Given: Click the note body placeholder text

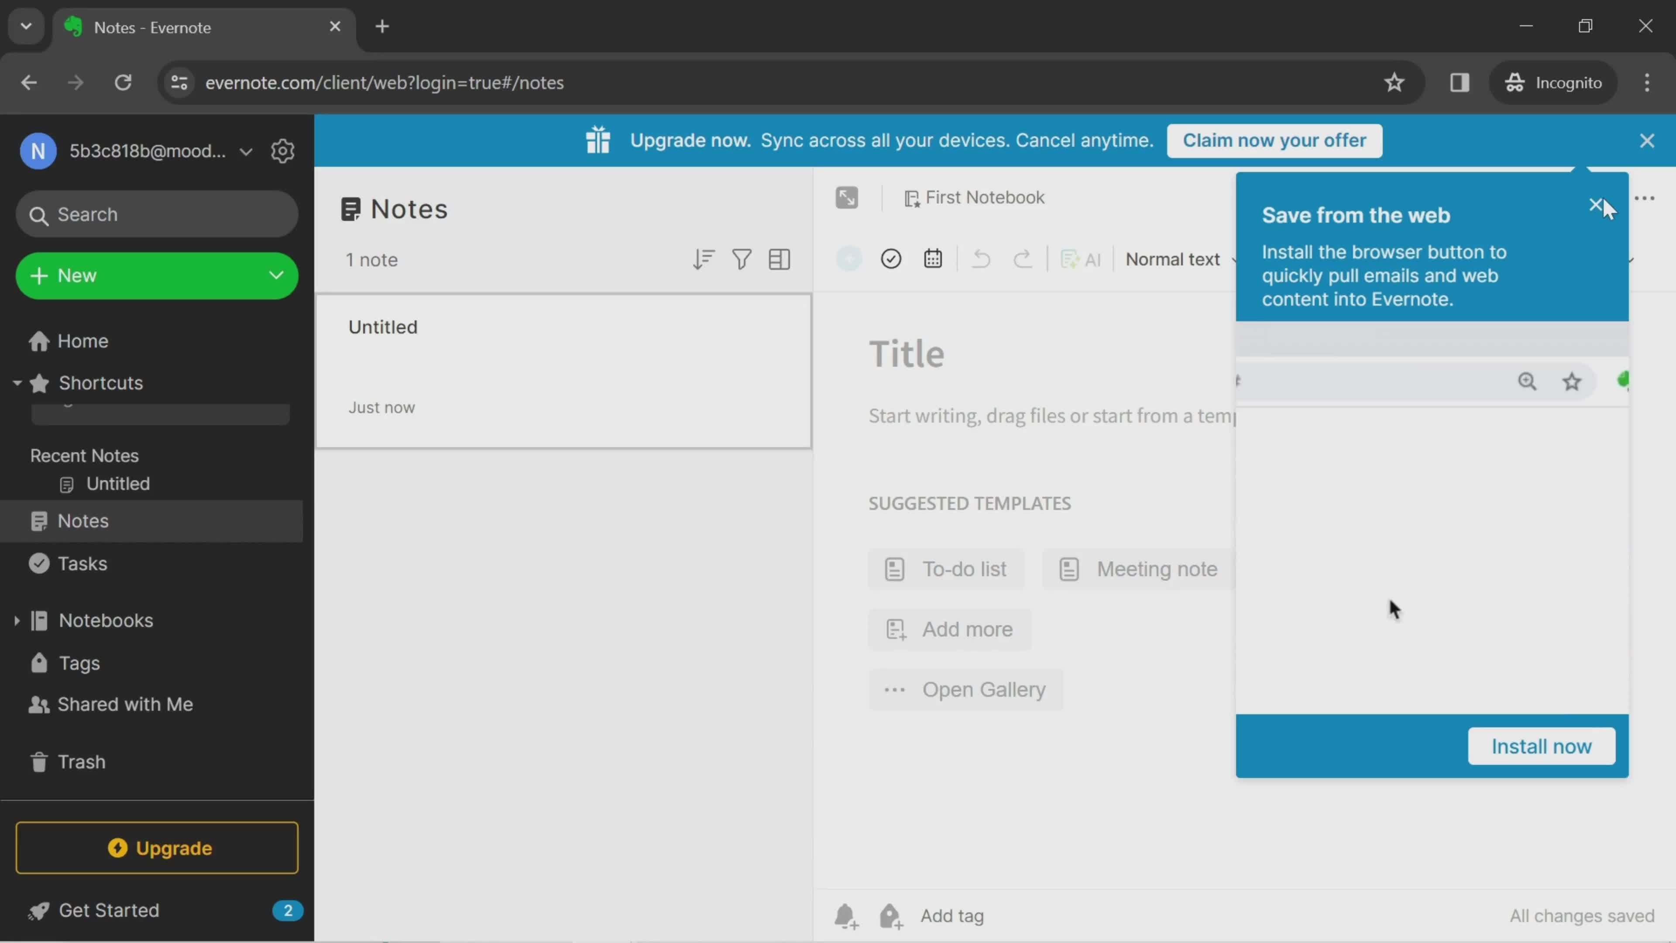Looking at the screenshot, I should [1052, 416].
